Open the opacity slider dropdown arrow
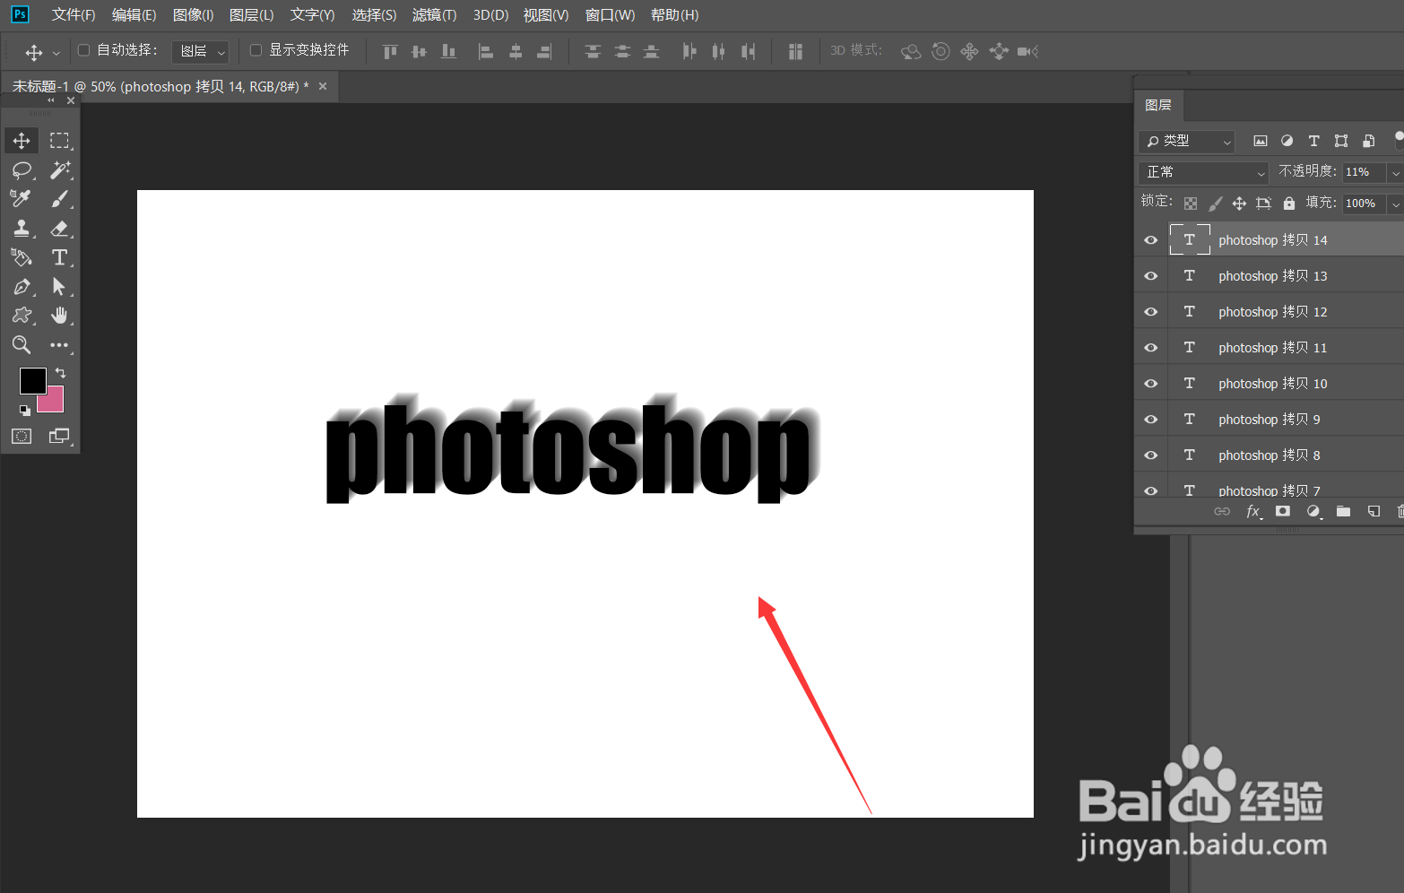The image size is (1404, 893). 1395,172
